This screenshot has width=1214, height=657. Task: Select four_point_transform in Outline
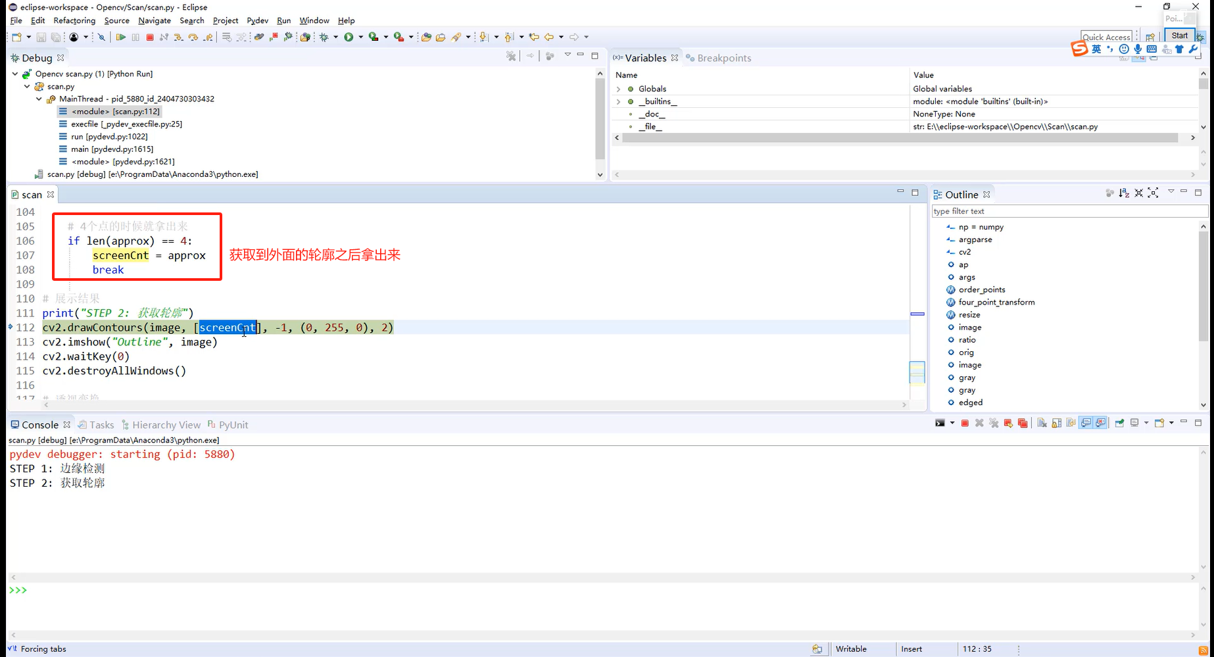(x=996, y=302)
